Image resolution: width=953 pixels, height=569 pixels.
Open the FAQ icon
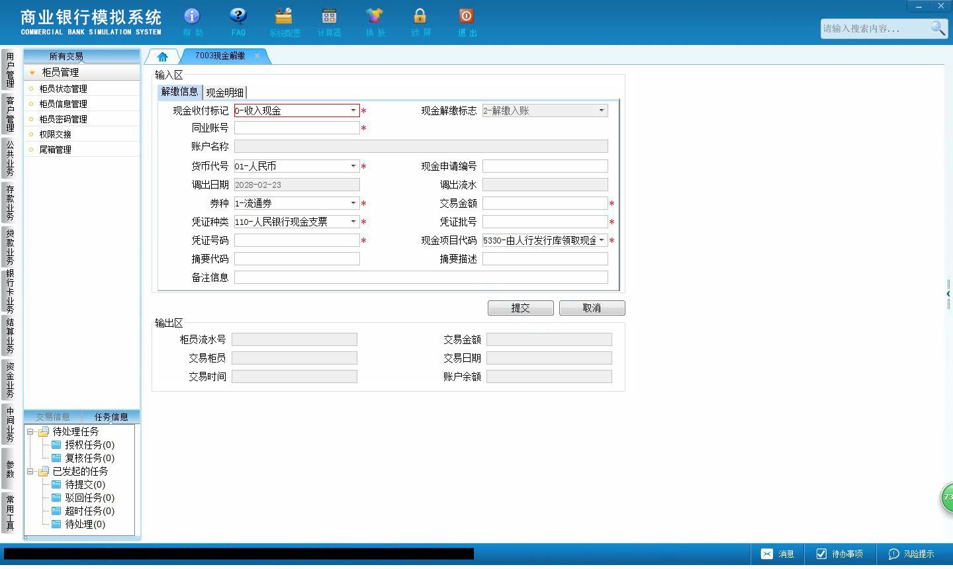coord(238,21)
